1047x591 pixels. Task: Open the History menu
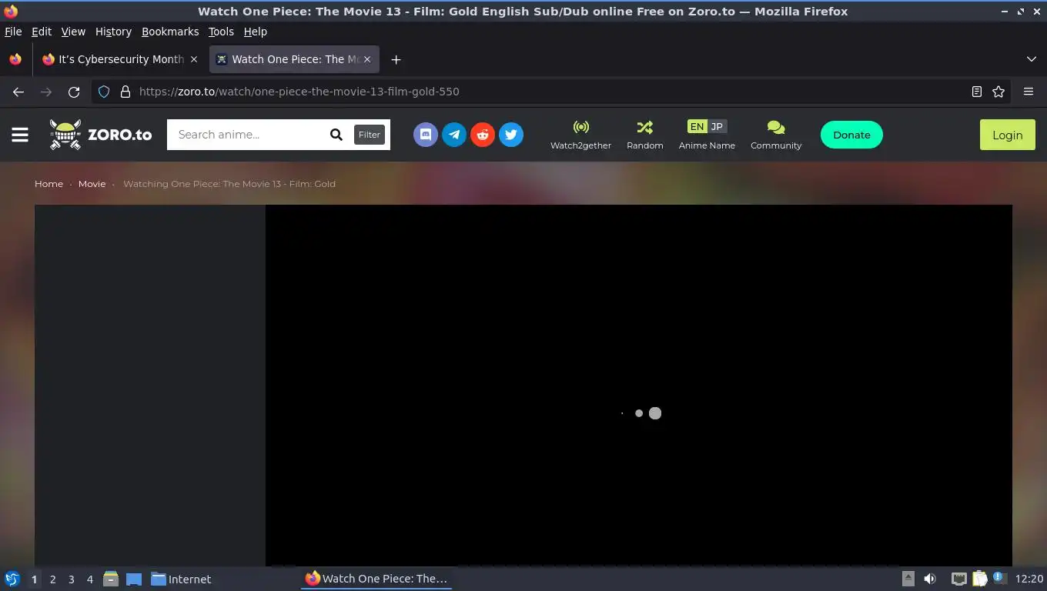click(x=113, y=32)
